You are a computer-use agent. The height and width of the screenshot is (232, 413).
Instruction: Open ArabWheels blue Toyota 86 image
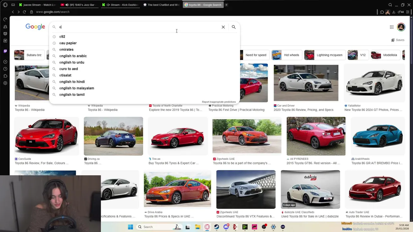tap(378, 136)
